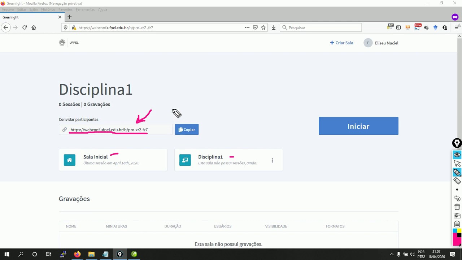Open the Sala Inicial room card

[113, 160]
